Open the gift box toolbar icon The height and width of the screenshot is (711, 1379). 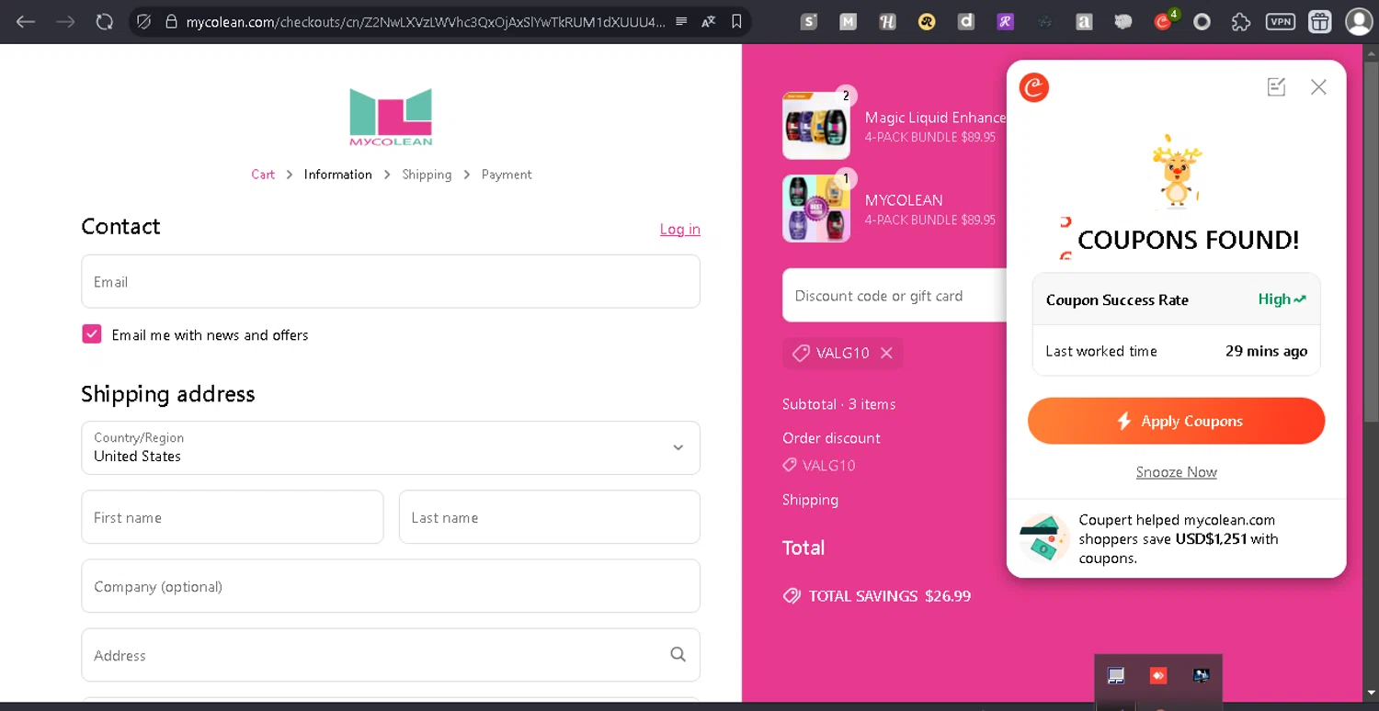1320,21
